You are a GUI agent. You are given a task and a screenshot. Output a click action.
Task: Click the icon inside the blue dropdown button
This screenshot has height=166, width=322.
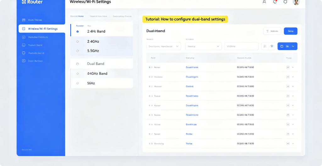click(282, 46)
